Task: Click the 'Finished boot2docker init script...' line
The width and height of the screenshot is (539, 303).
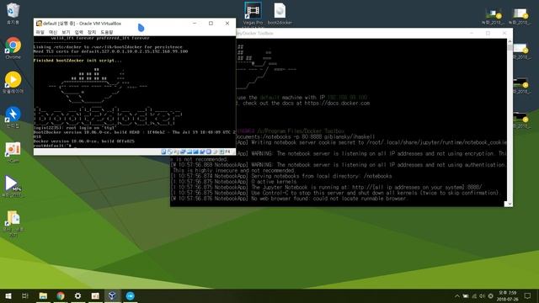Action: 77,61
